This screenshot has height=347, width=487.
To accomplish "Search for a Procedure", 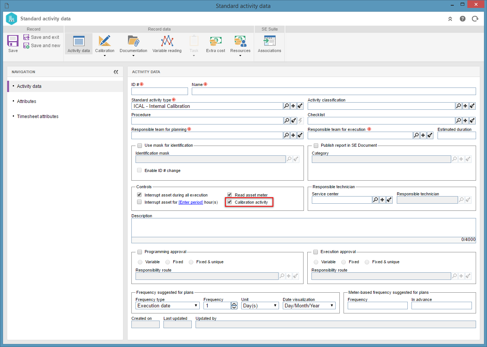I will point(287,121).
